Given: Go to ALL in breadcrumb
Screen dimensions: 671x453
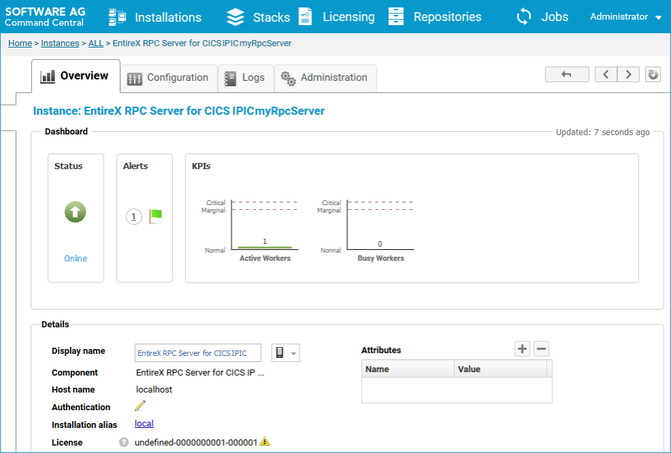Looking at the screenshot, I should [x=96, y=43].
